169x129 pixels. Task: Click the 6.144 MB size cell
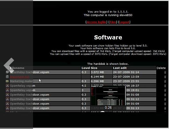(x=97, y=77)
